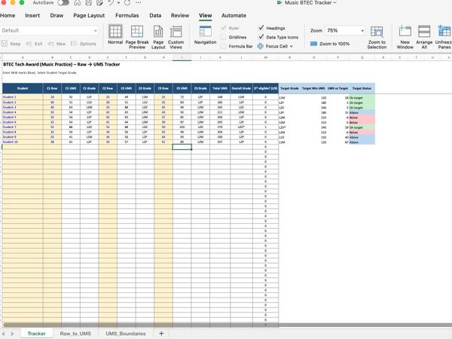Open the Music BTEC Tracker title dropdown

(x=335, y=2)
